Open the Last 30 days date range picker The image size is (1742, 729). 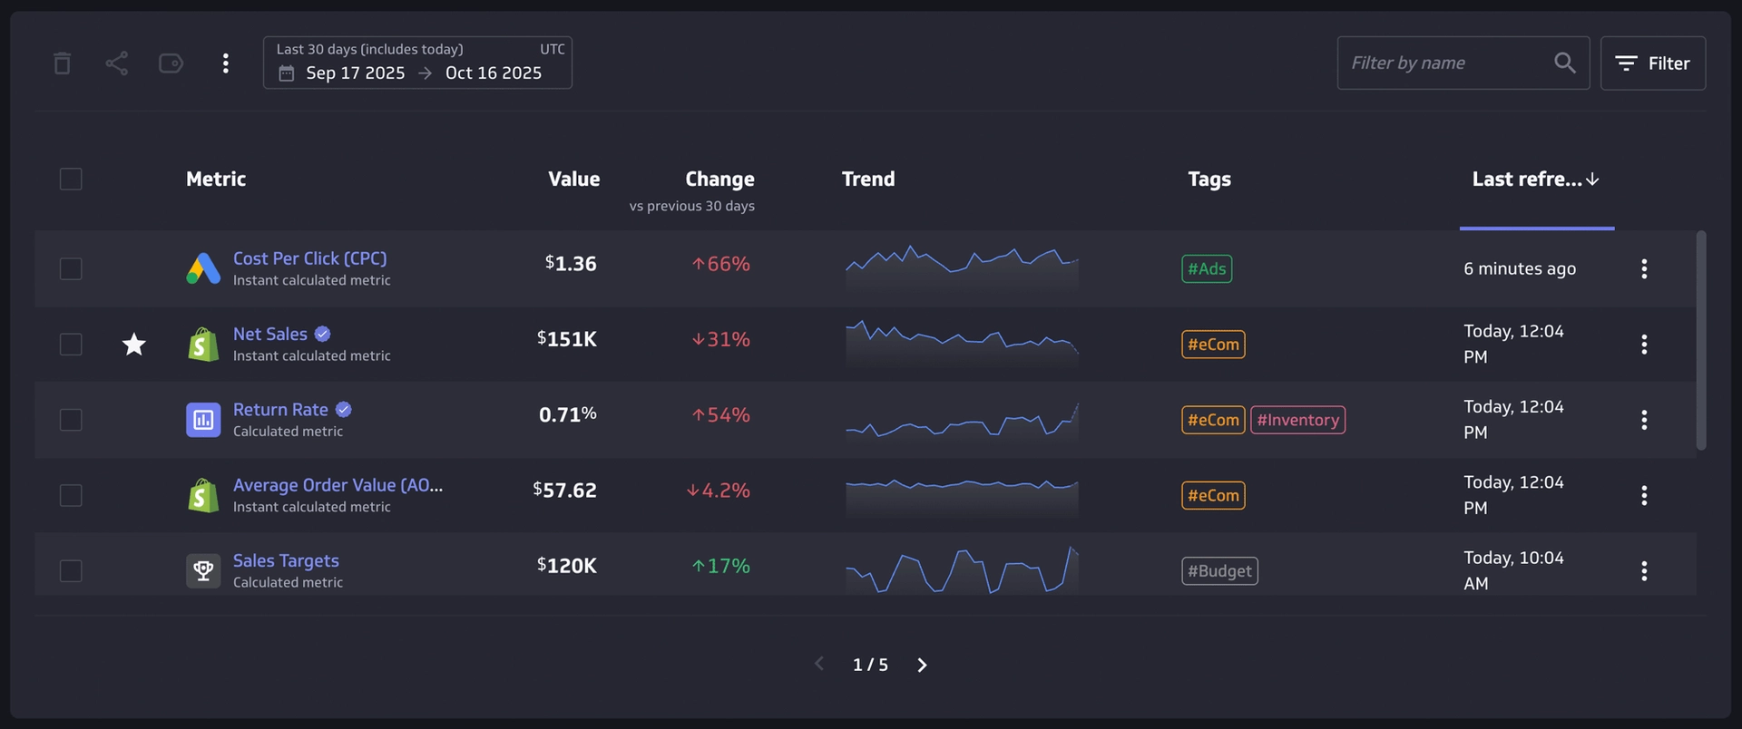(x=417, y=63)
